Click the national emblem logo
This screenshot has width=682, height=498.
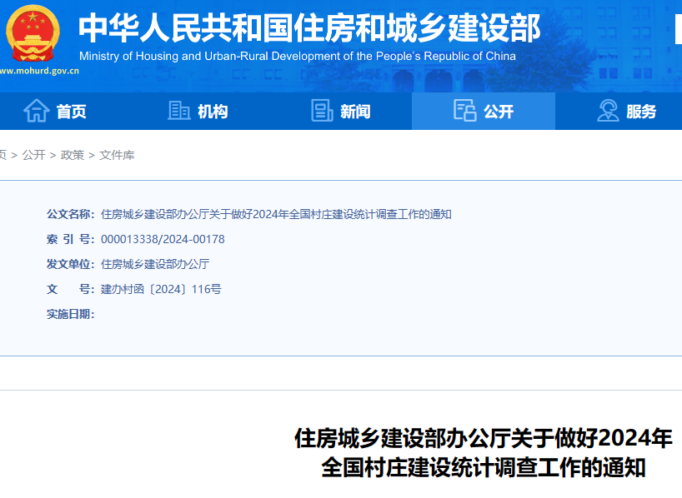33,33
